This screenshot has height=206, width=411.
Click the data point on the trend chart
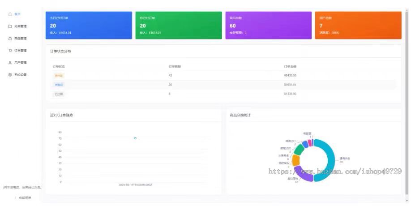tap(135, 138)
